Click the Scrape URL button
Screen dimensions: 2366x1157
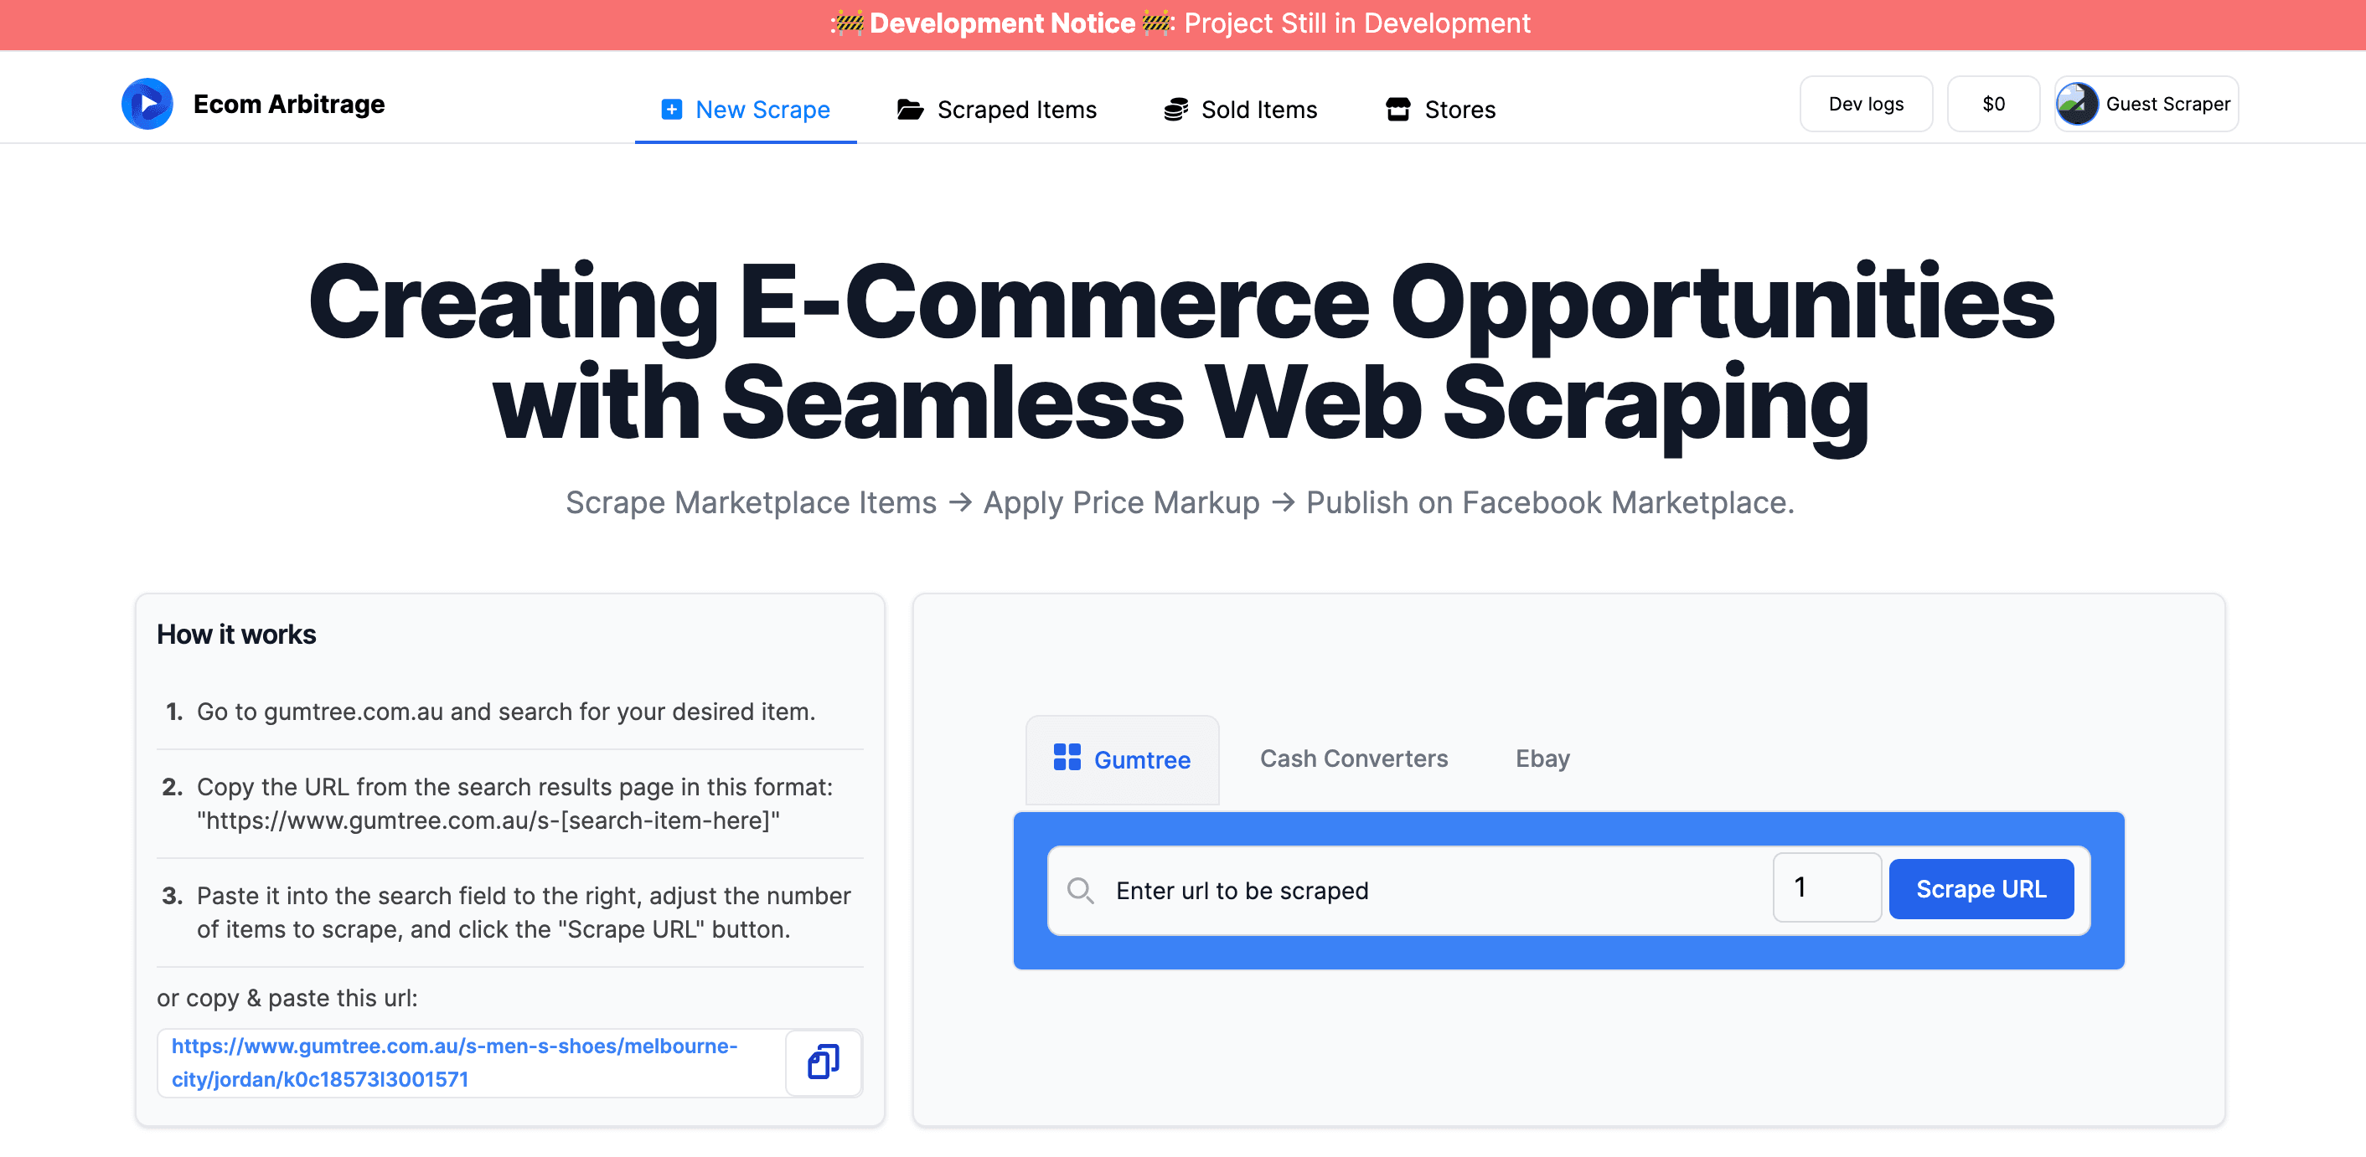click(1981, 888)
